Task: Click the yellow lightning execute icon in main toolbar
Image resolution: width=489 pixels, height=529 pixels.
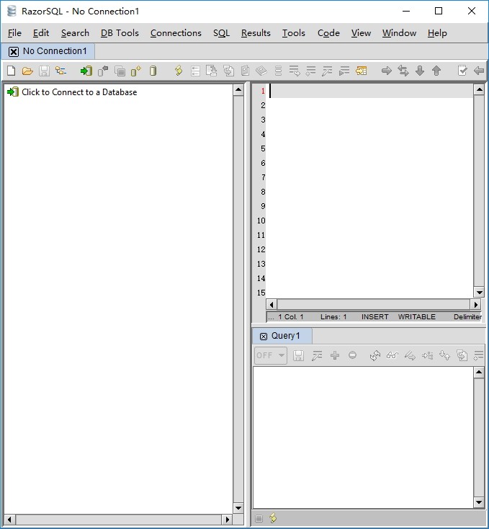Action: click(x=179, y=71)
